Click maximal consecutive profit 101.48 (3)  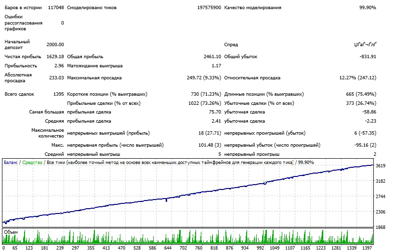tap(210, 145)
